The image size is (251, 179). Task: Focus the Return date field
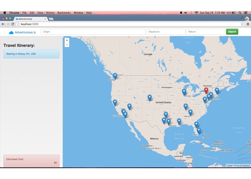point(205,32)
